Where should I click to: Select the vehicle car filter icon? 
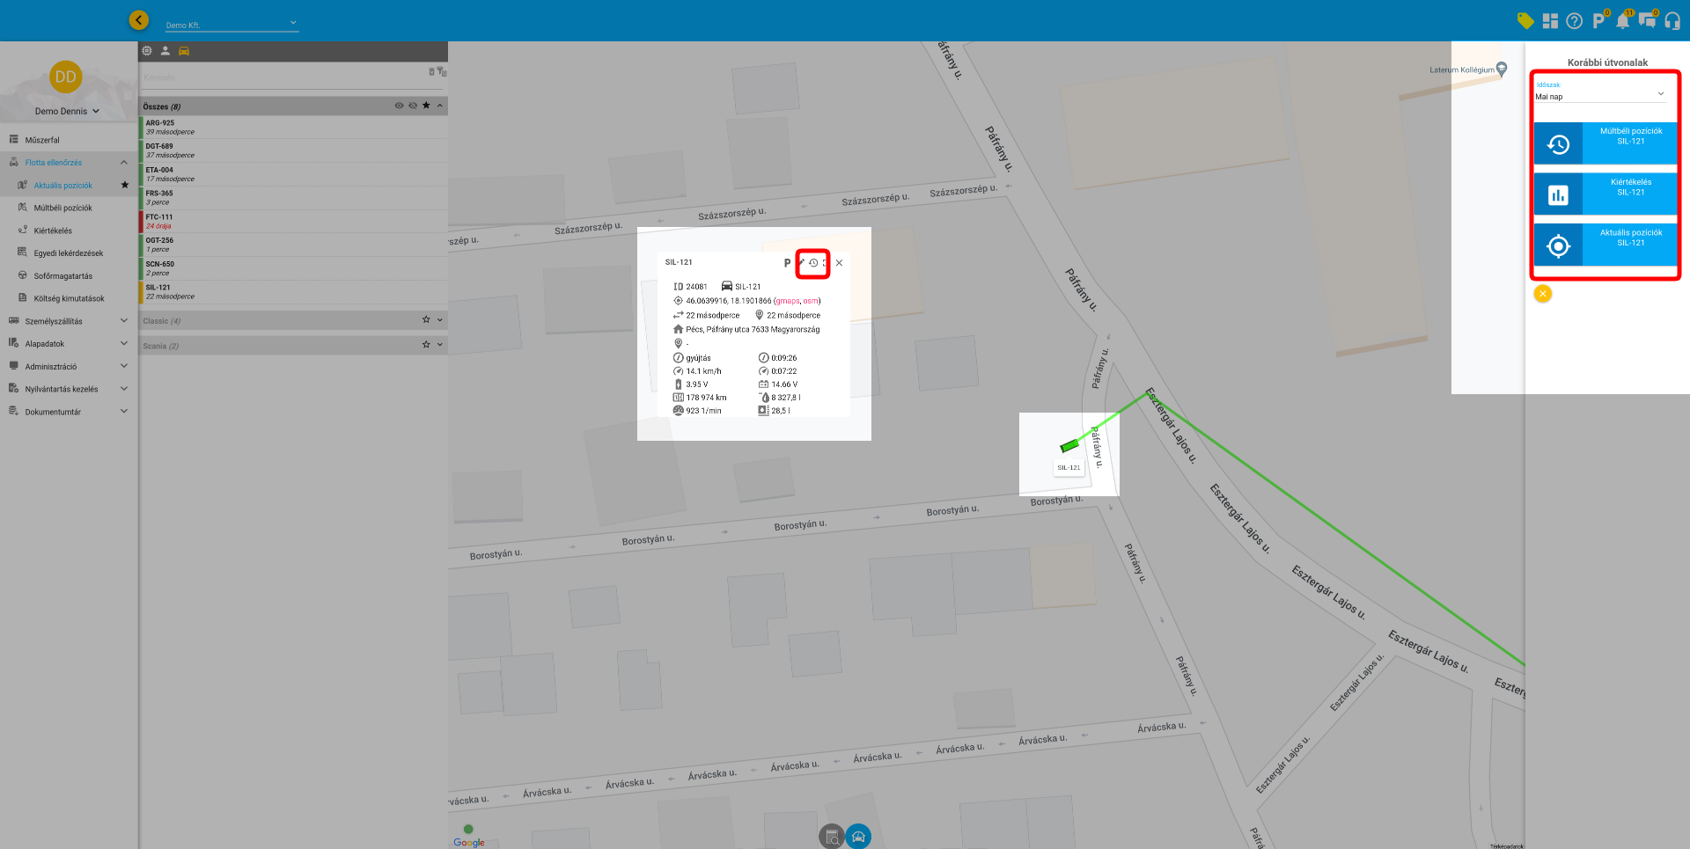point(184,51)
